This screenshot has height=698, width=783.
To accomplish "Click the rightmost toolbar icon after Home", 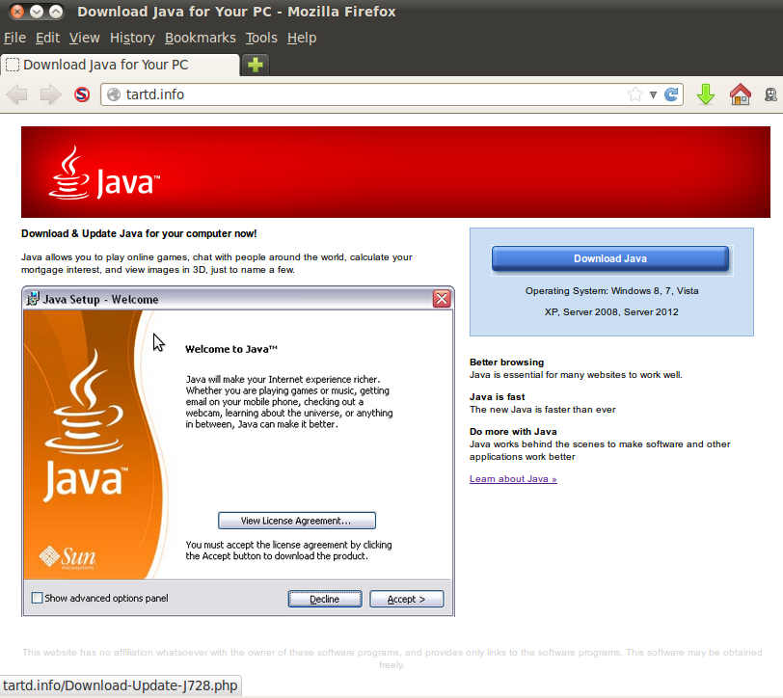I will pyautogui.click(x=771, y=94).
